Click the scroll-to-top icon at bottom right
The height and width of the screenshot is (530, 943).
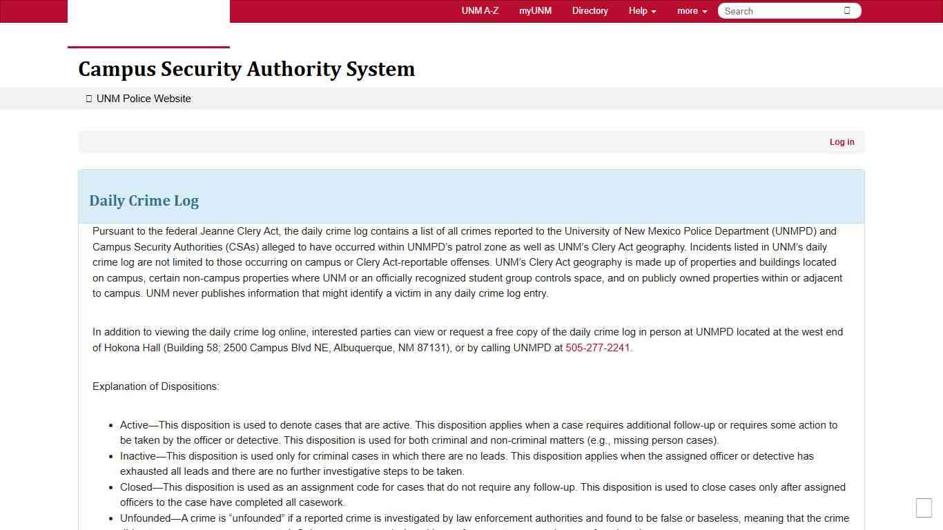point(923,507)
